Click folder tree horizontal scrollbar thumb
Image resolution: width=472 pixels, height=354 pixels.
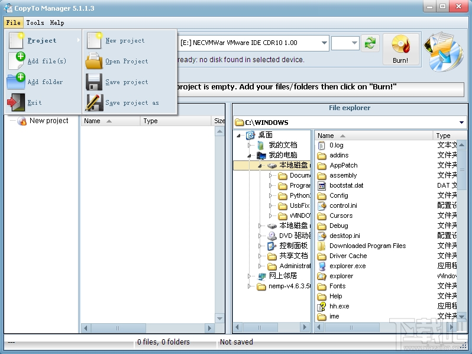(260, 327)
